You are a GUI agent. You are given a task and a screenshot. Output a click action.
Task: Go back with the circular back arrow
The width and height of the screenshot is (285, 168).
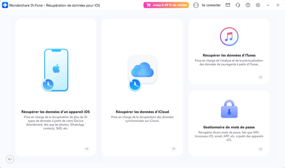coord(10,159)
